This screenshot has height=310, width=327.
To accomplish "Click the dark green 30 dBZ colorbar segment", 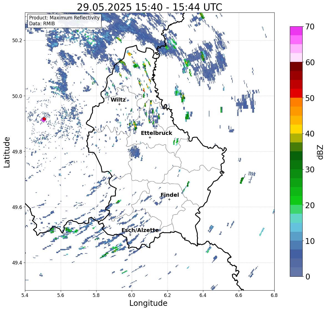I will pos(296,165).
